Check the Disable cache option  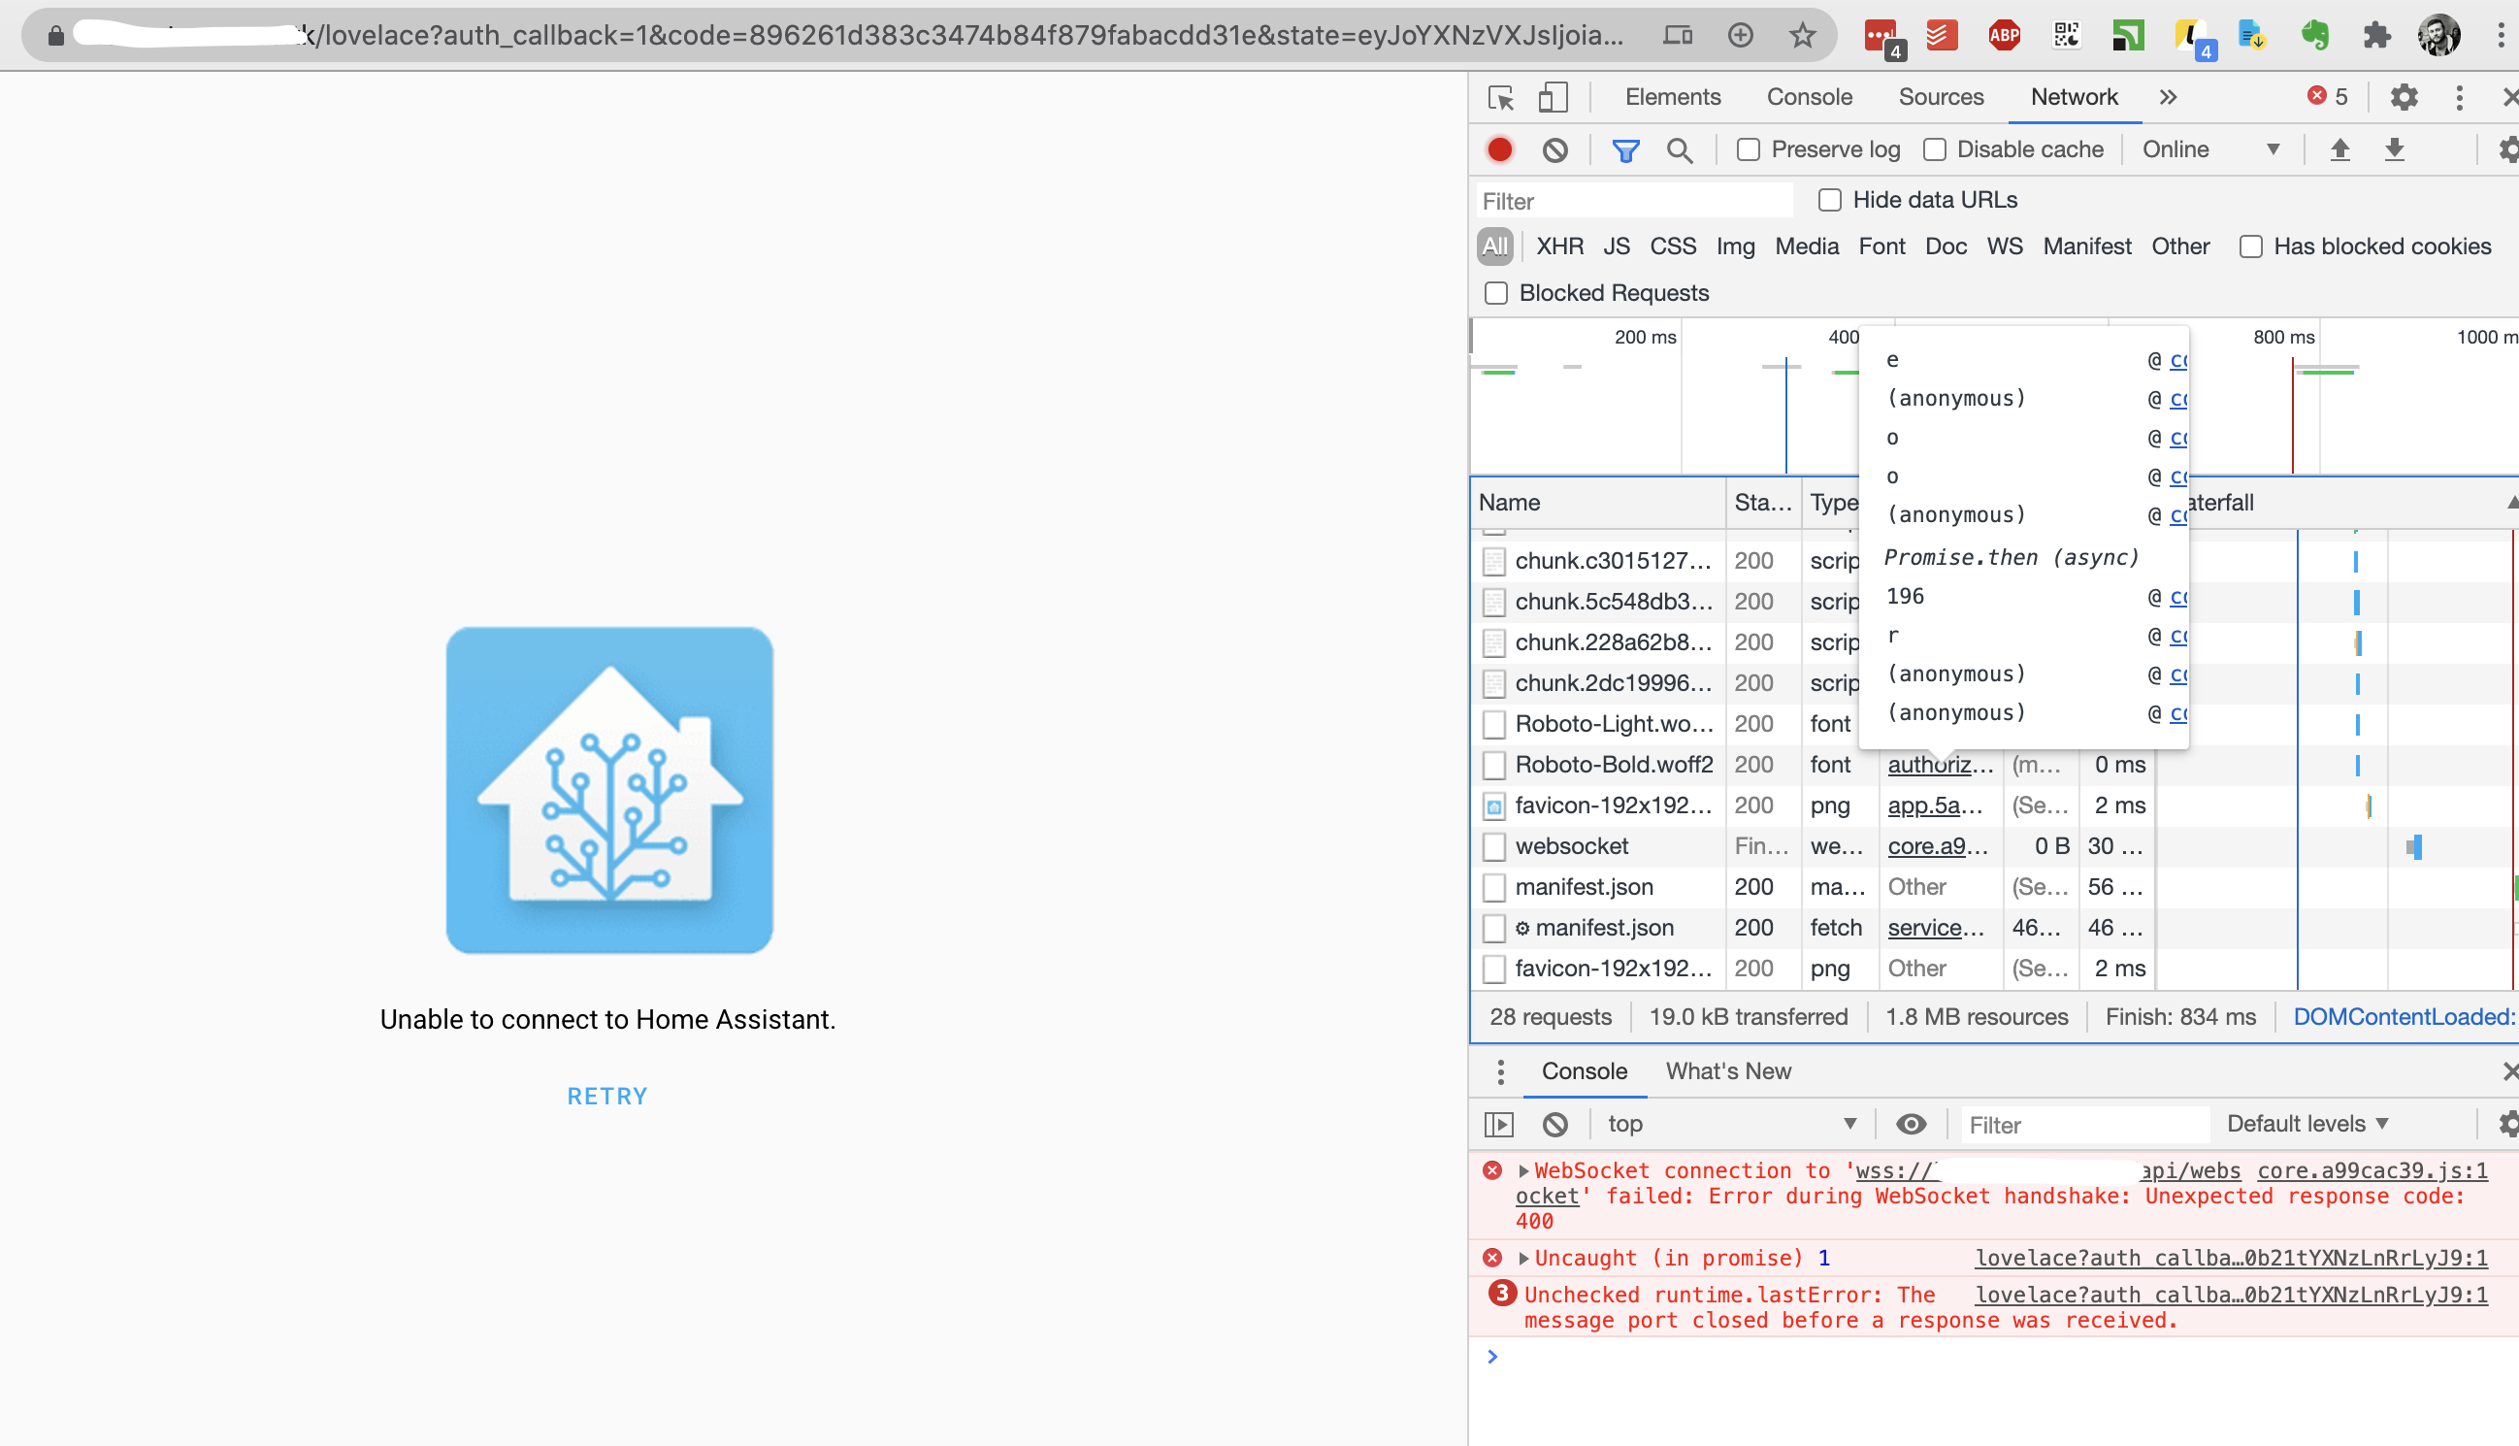1934,150
